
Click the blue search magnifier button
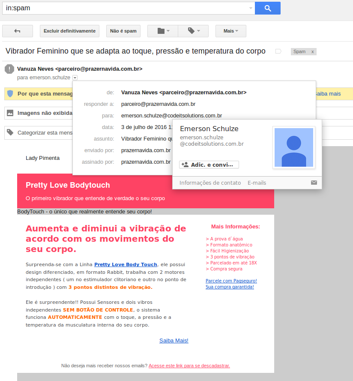(267, 8)
